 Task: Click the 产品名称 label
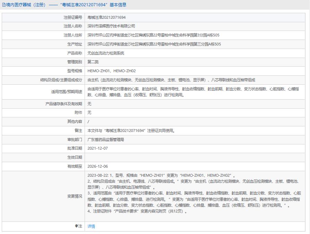[x=75, y=53]
